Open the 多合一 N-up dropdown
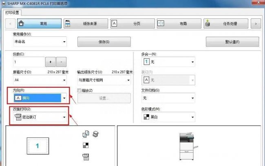Image resolution: width=265 pixels, height=166 pixels. (168, 62)
